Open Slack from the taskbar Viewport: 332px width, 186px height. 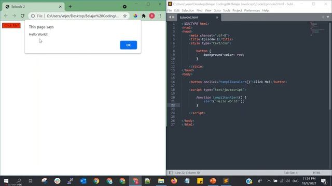click(x=57, y=181)
